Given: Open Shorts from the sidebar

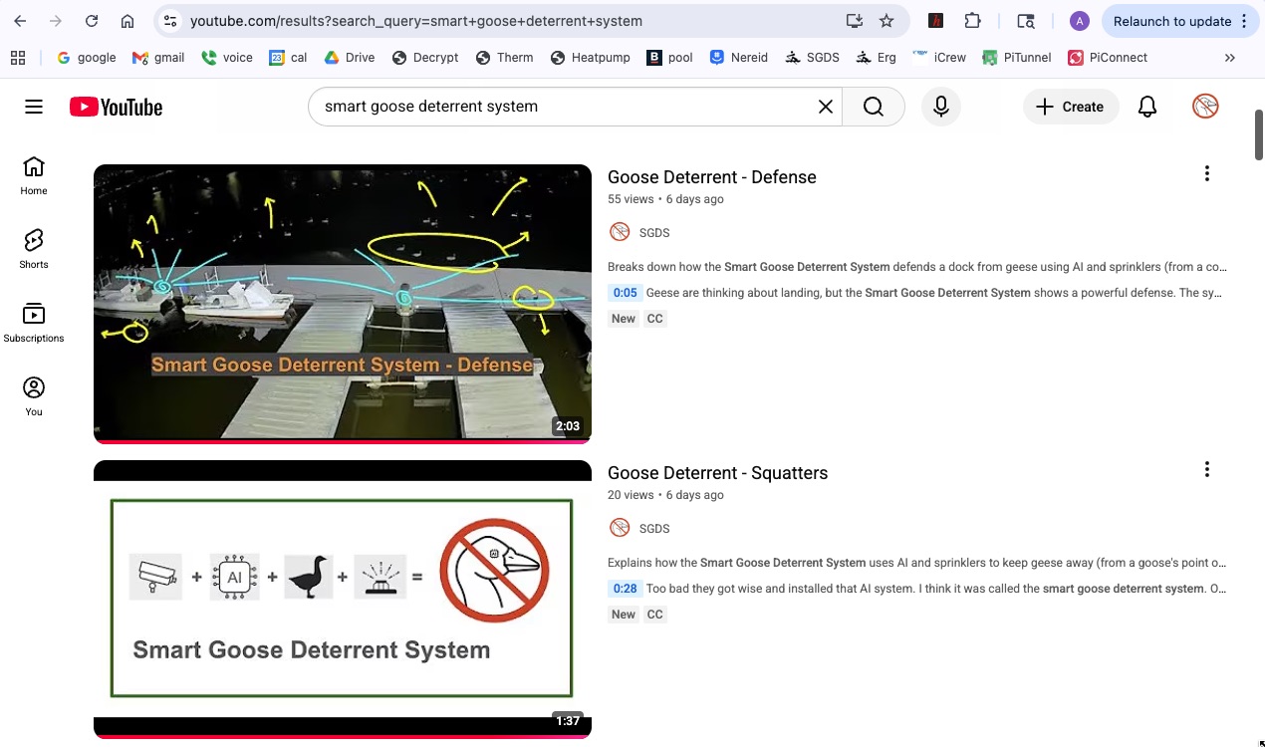Looking at the screenshot, I should pos(34,248).
